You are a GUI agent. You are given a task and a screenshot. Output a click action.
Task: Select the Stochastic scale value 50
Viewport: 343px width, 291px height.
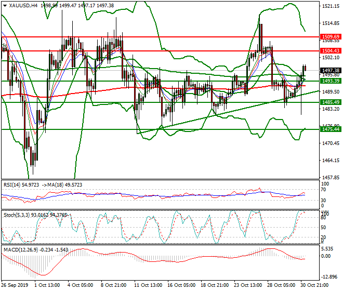[x=323, y=228]
